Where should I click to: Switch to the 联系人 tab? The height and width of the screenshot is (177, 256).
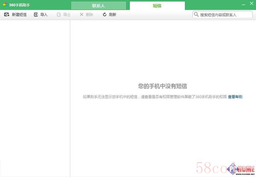coord(98,6)
